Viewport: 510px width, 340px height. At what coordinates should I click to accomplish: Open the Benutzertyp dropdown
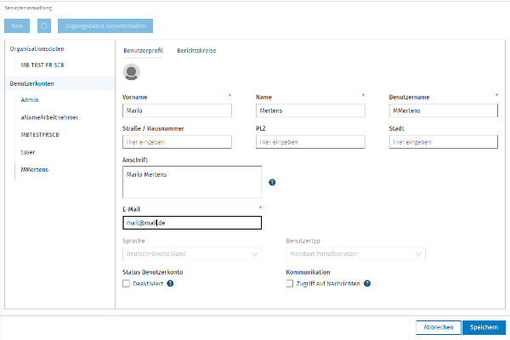pyautogui.click(x=355, y=254)
